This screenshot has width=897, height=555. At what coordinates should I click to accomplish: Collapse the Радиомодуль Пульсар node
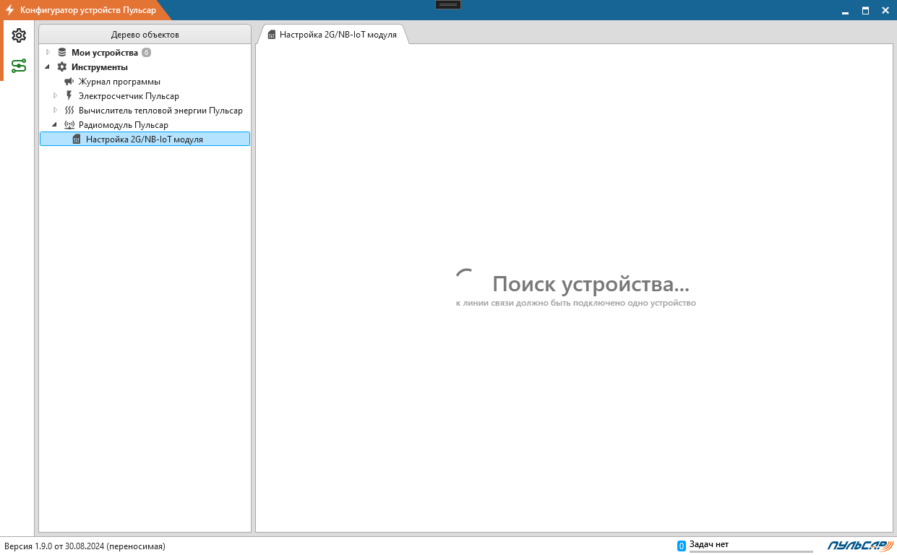tap(56, 125)
